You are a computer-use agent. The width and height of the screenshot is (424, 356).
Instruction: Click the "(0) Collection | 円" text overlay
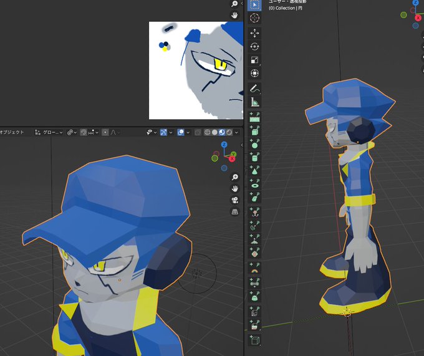pyautogui.click(x=286, y=8)
